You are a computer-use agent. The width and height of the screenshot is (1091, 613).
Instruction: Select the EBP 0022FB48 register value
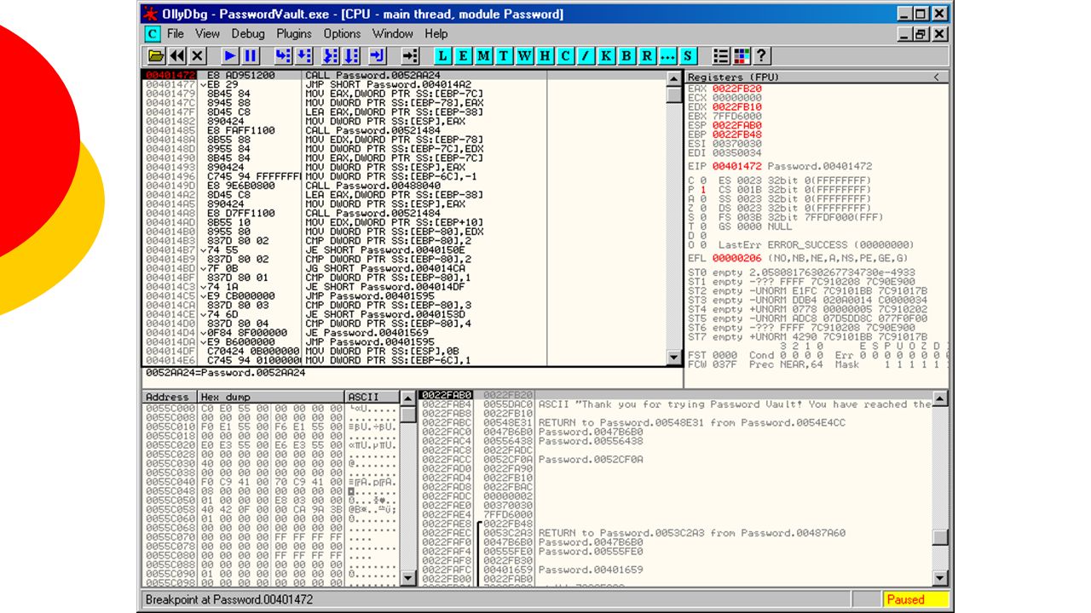[x=737, y=135]
